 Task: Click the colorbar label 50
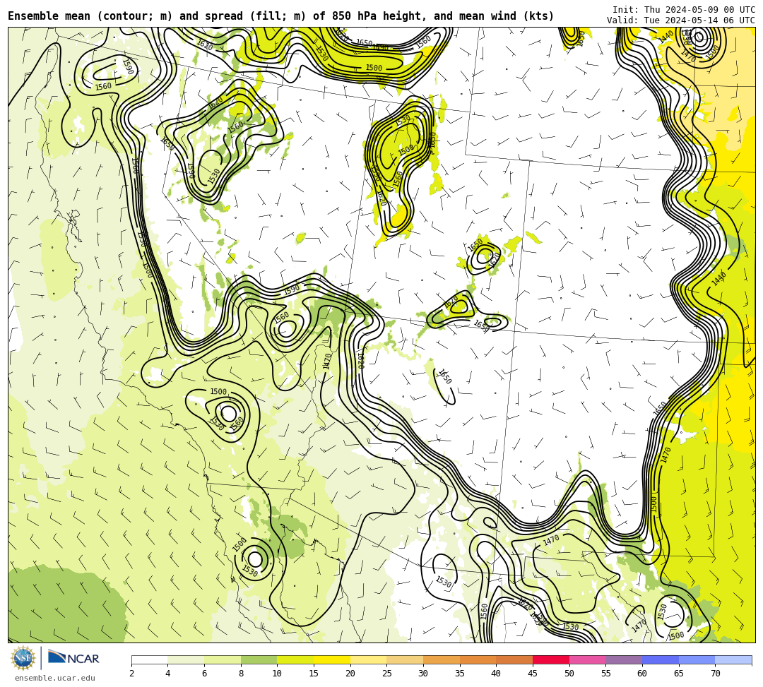pyautogui.click(x=569, y=674)
